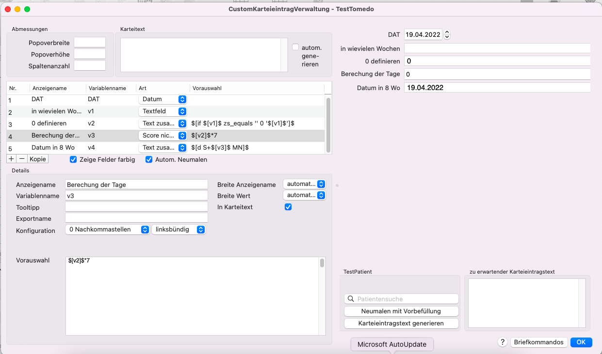Focus the Patientensuche search field
602x354 pixels.
click(401, 299)
